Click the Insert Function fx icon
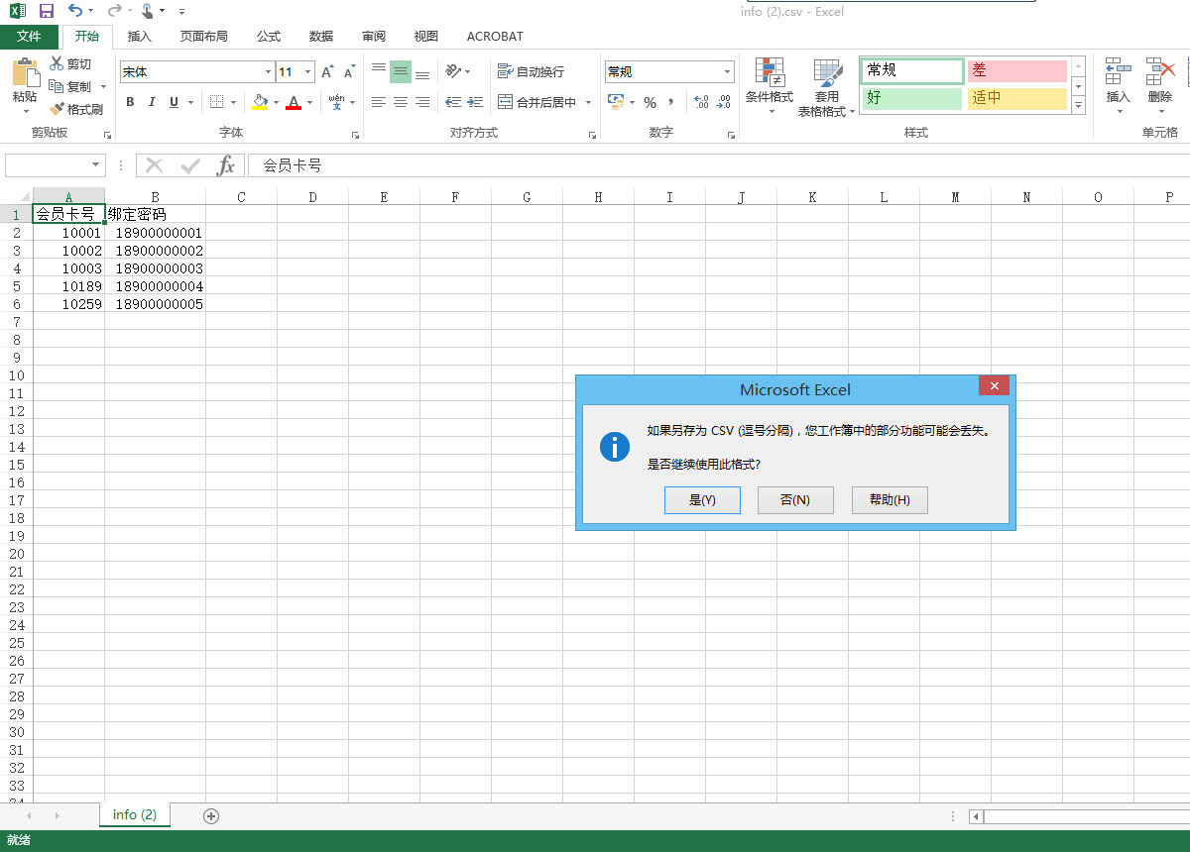This screenshot has height=852, width=1190. (x=226, y=165)
